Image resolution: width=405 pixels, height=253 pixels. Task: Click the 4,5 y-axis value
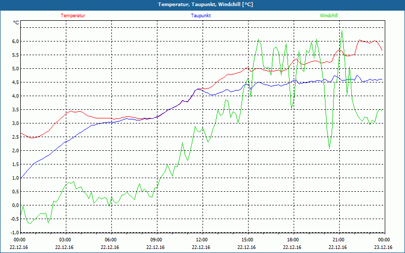(x=16, y=82)
